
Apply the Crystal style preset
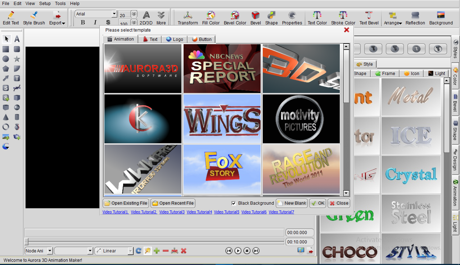411,175
